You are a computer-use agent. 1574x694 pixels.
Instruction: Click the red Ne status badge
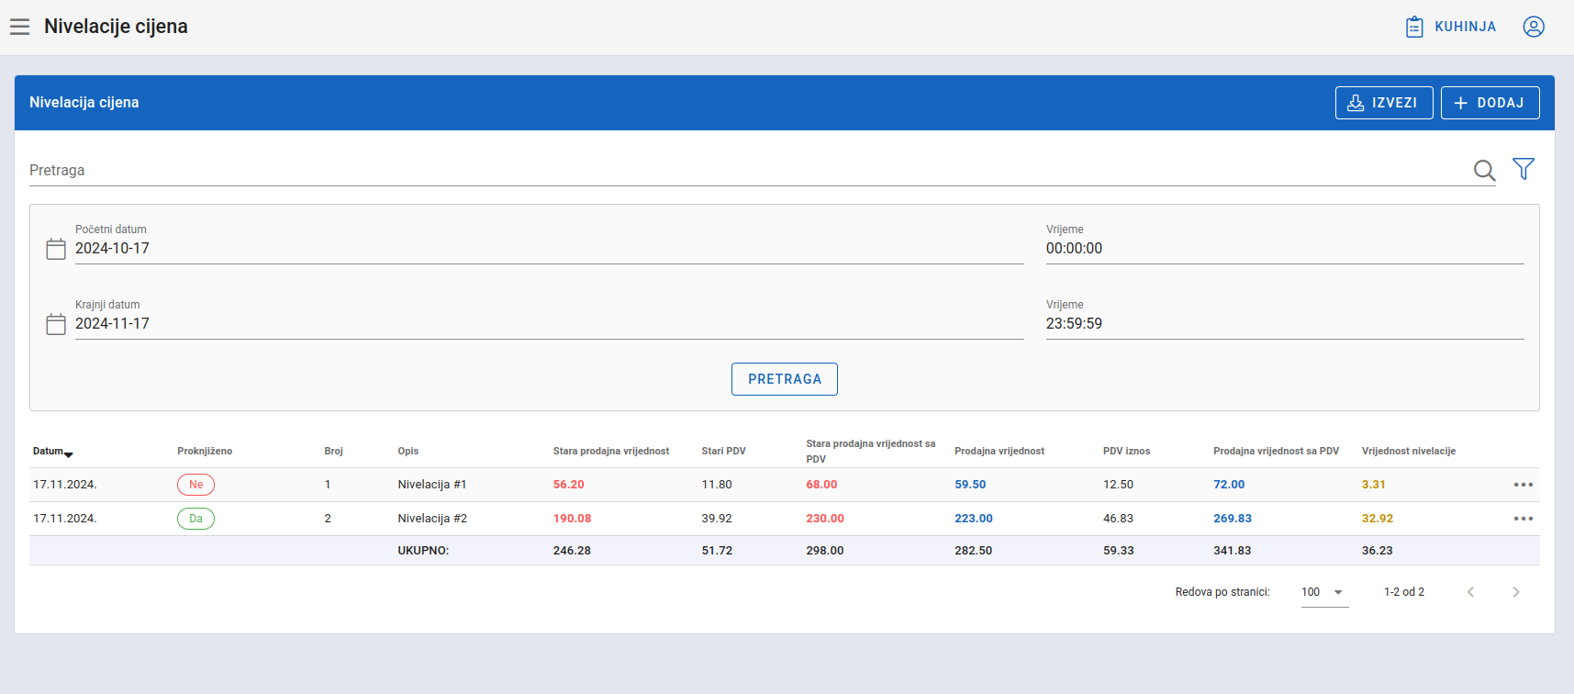tap(195, 485)
